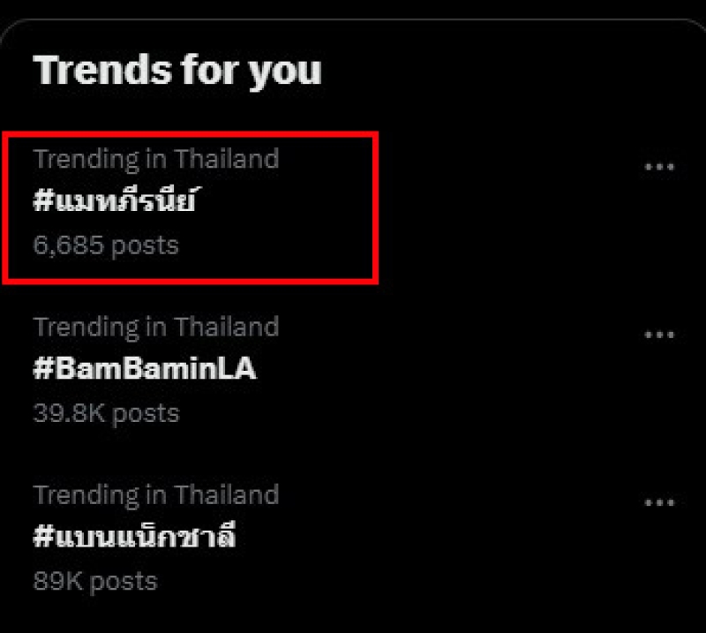This screenshot has width=706, height=633.
Task: Click the word "Thailand" above #BamBaminLA
Action: pos(226,327)
